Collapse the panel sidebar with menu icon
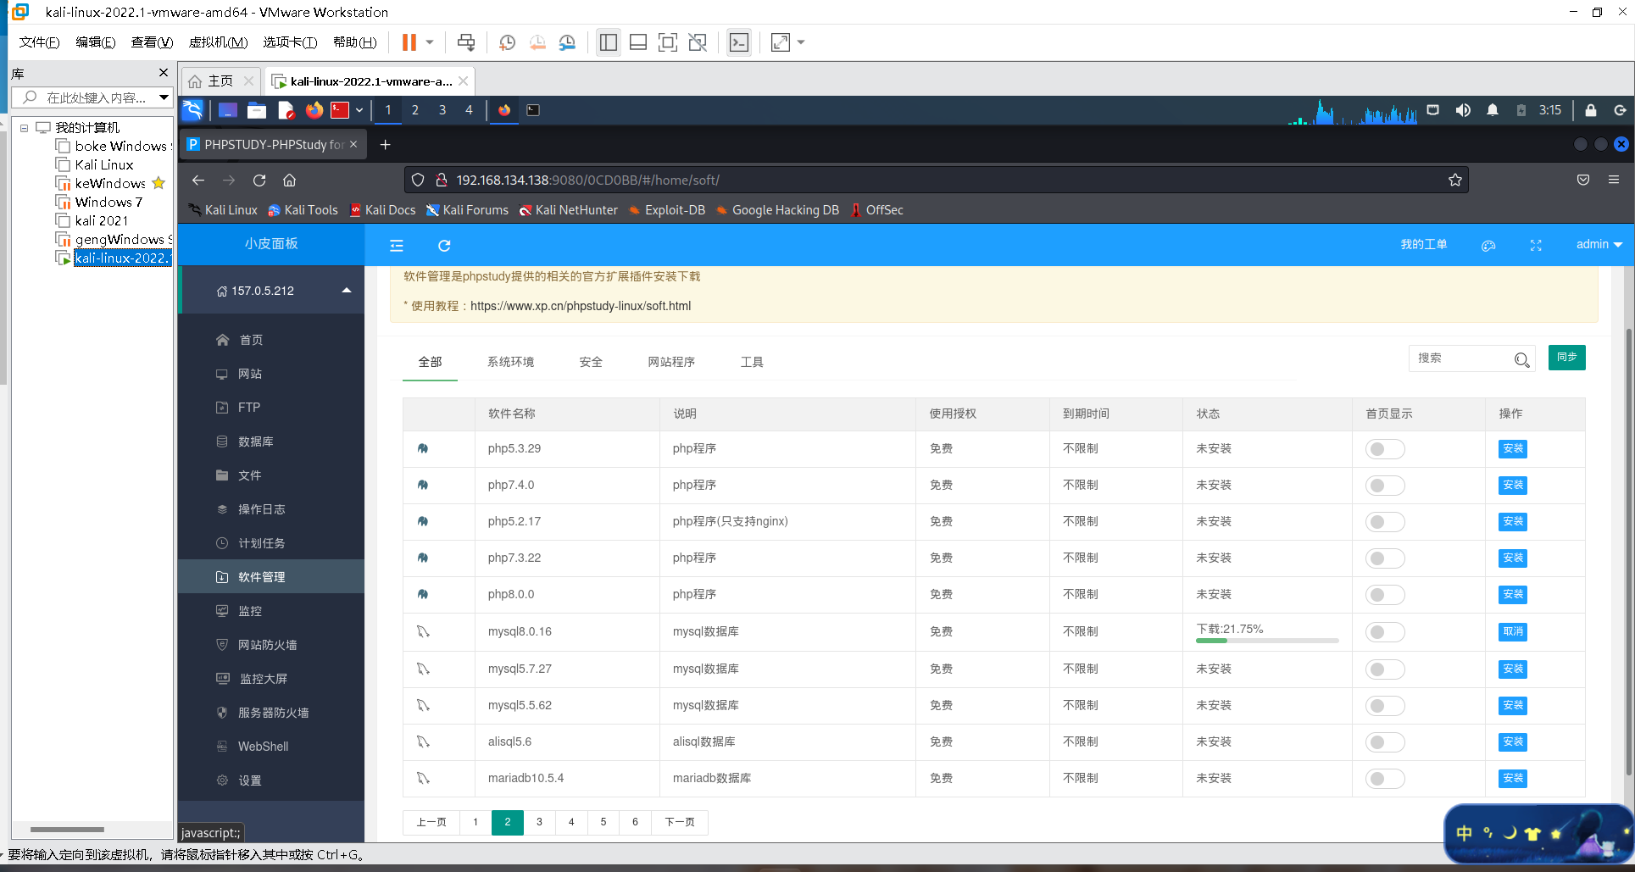 pos(397,246)
